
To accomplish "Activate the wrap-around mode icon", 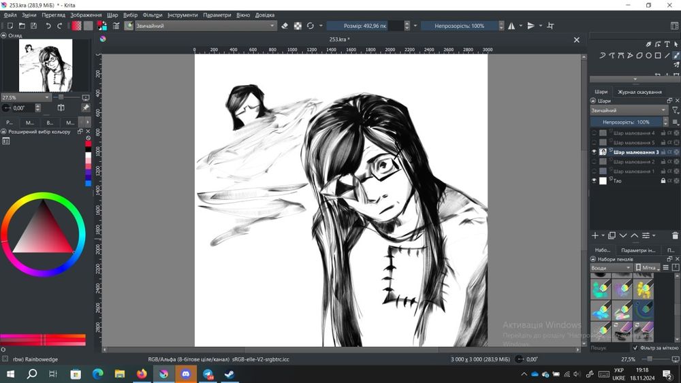I will pyautogui.click(x=551, y=26).
